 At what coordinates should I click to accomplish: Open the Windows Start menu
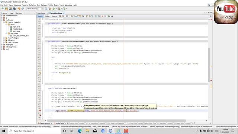tap(4, 131)
